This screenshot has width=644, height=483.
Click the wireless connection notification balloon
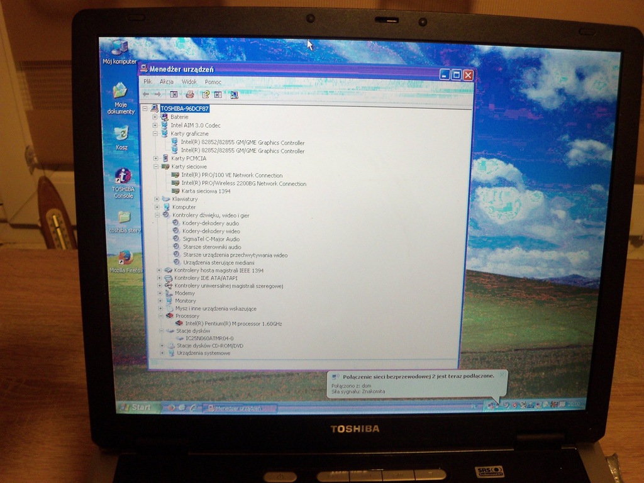point(417,384)
